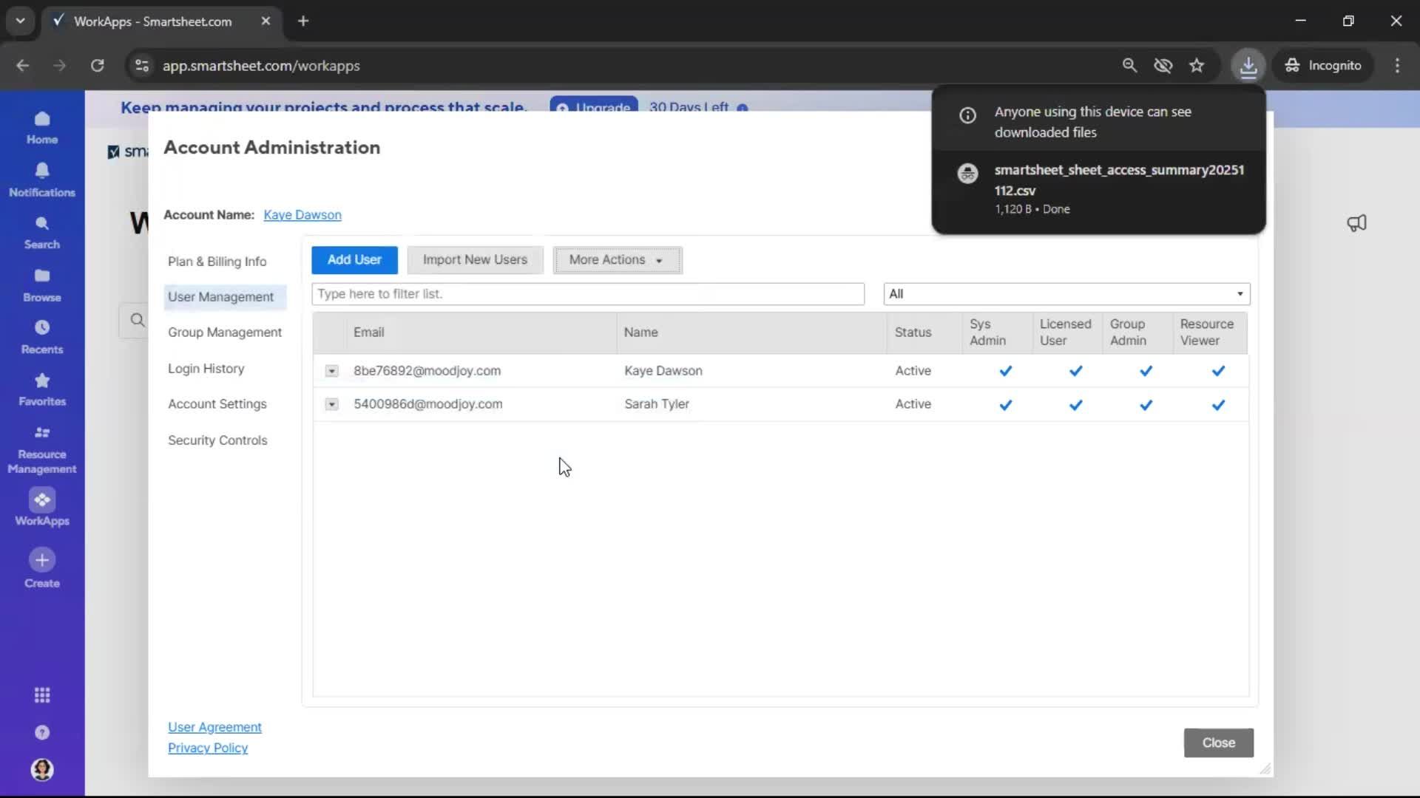
Task: Open the Recents clock icon
Action: coord(42,328)
